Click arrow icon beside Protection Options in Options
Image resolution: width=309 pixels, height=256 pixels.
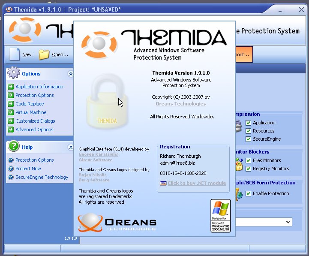coord(11,95)
